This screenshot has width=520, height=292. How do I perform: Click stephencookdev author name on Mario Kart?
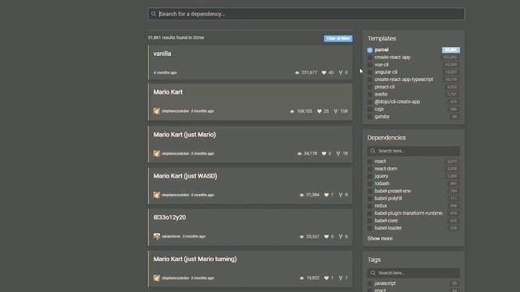click(x=175, y=111)
